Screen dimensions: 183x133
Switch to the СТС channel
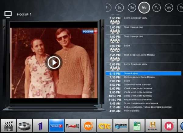pyautogui.click(x=105, y=125)
